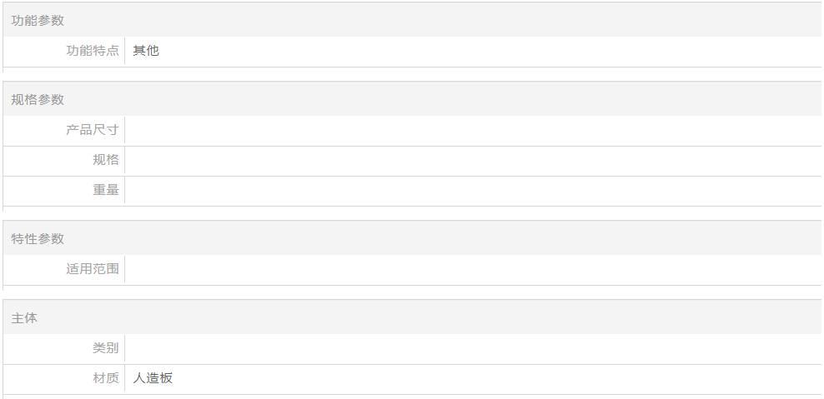Click the 特性参数 section header
This screenshot has height=399, width=824.
[x=38, y=239]
